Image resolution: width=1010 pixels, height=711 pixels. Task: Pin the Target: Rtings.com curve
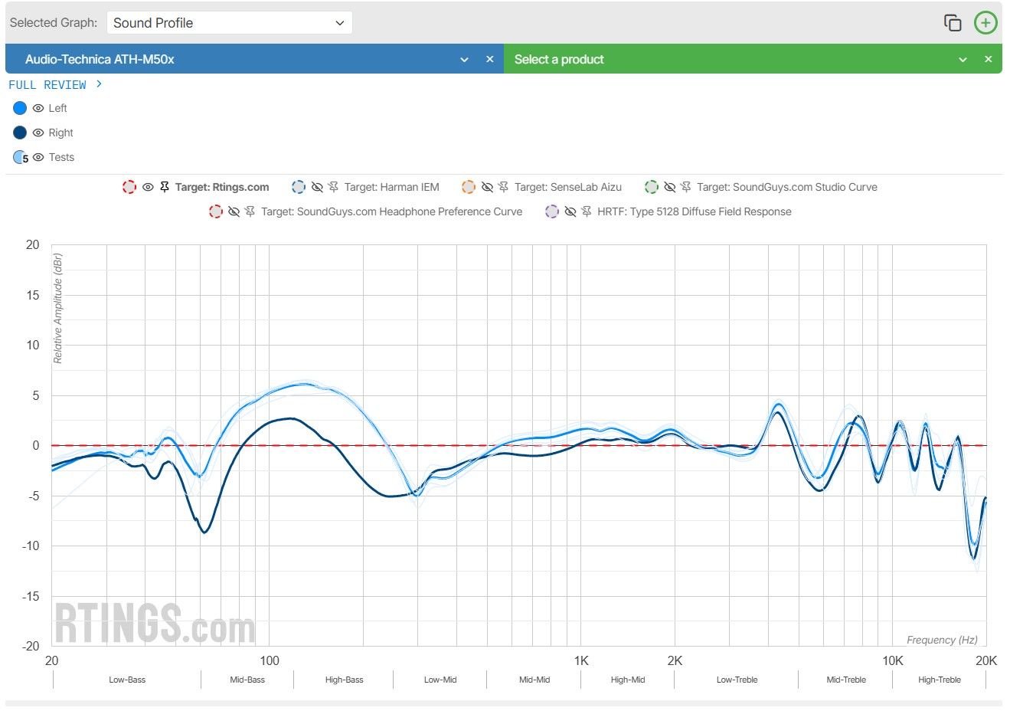tap(165, 187)
